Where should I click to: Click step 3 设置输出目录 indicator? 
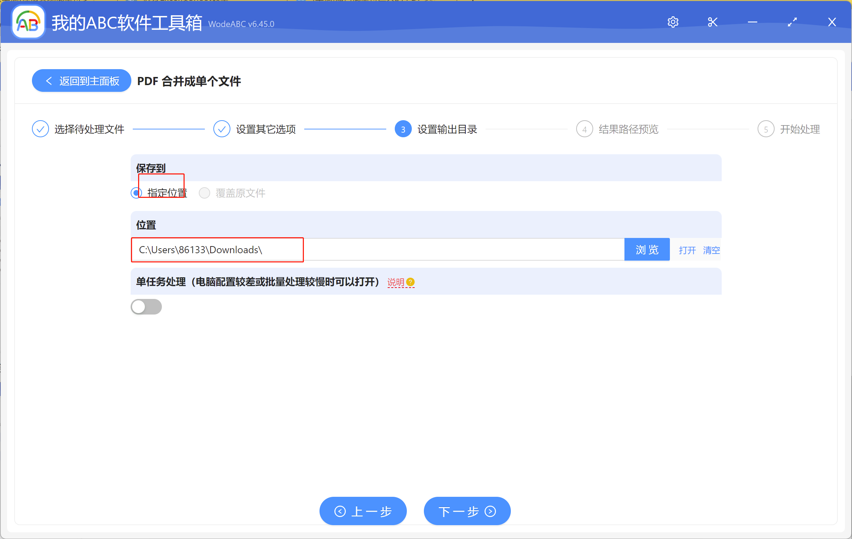point(403,129)
